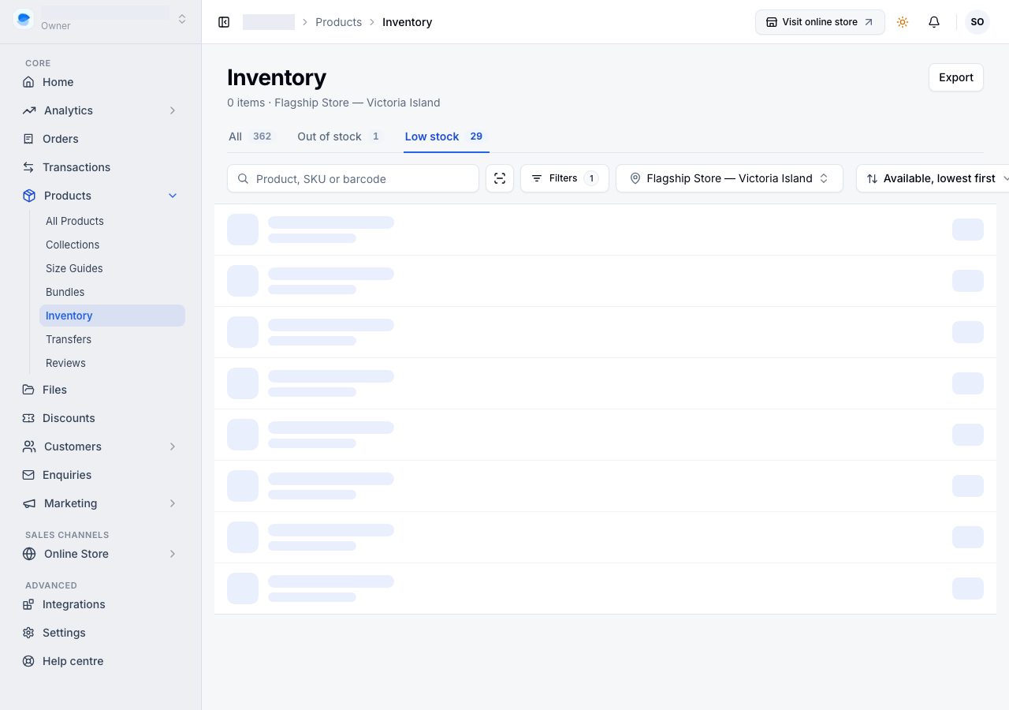Expand the Analytics submenu chevron
This screenshot has height=710, width=1009.
pyautogui.click(x=173, y=110)
